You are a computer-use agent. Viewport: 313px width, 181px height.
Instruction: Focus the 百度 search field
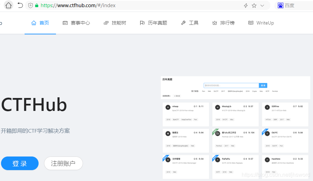click(x=294, y=5)
